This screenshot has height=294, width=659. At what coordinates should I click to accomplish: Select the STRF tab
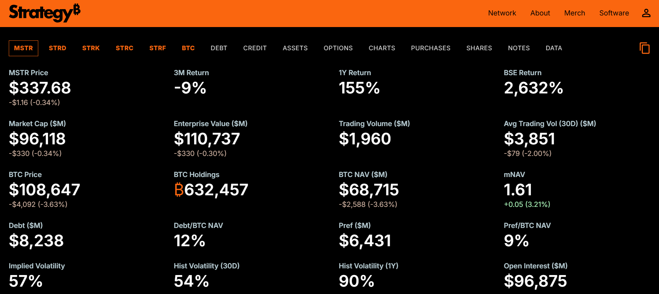(158, 48)
